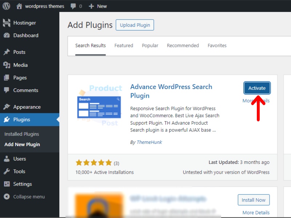Open More Details for the second plugin
The height and width of the screenshot is (218, 291).
(256, 213)
